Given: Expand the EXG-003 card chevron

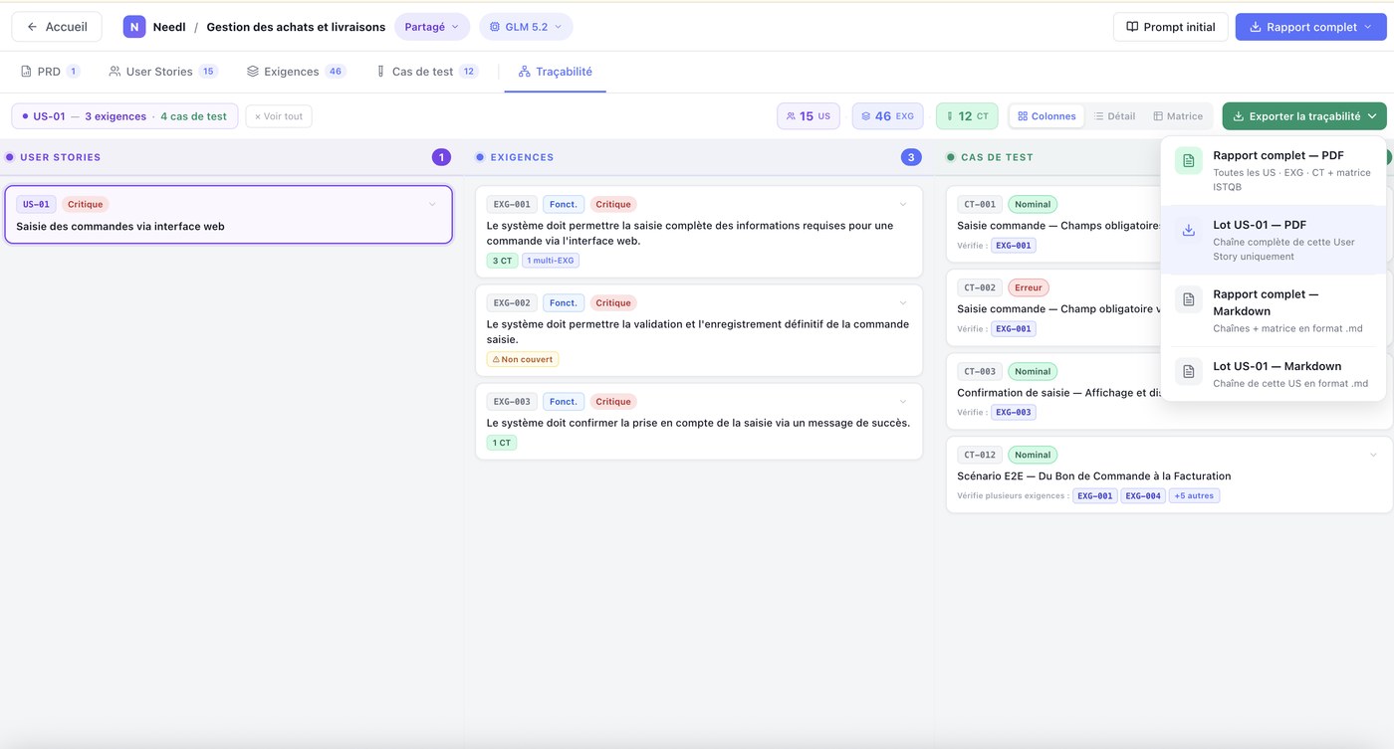Looking at the screenshot, I should 903,401.
